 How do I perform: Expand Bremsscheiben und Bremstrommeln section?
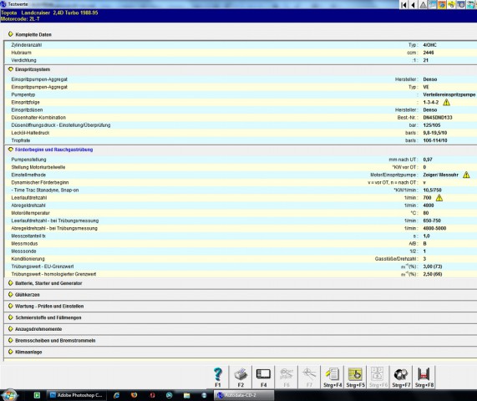coord(11,340)
